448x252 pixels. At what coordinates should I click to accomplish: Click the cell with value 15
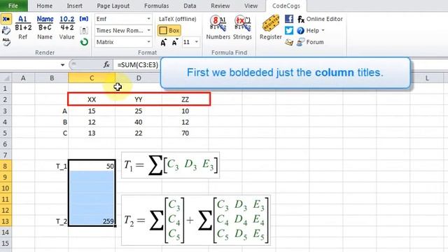pyautogui.click(x=92, y=111)
